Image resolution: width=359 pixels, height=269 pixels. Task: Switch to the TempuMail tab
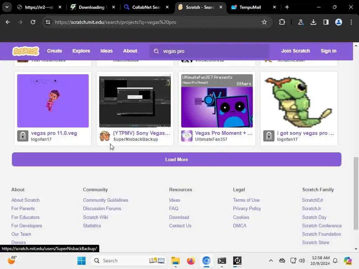click(250, 7)
